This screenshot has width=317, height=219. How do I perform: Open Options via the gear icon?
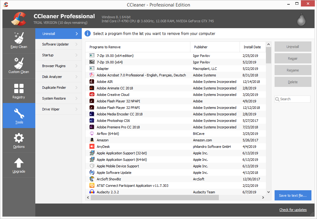click(x=19, y=140)
